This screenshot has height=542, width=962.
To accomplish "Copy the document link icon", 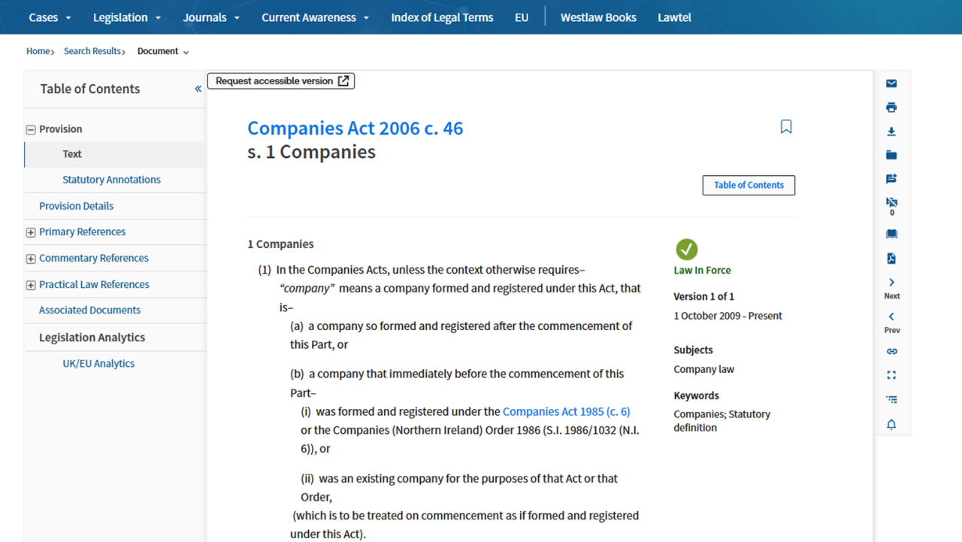I will tap(891, 351).
